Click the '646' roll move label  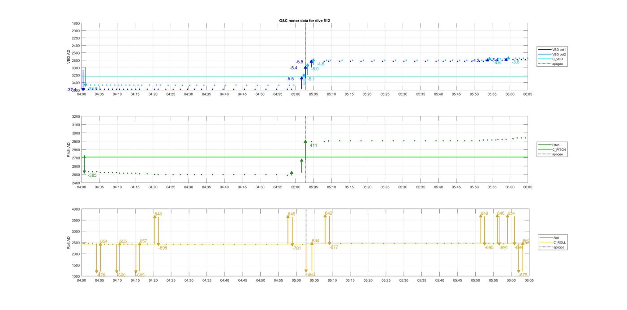click(501, 213)
